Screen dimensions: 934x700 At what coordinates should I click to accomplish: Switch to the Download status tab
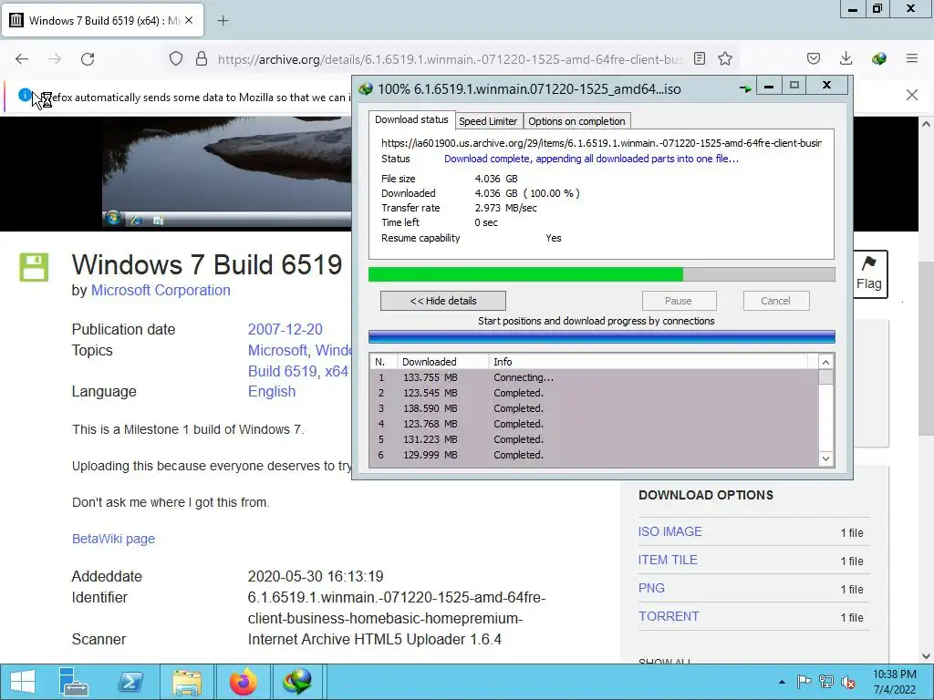pyautogui.click(x=411, y=119)
